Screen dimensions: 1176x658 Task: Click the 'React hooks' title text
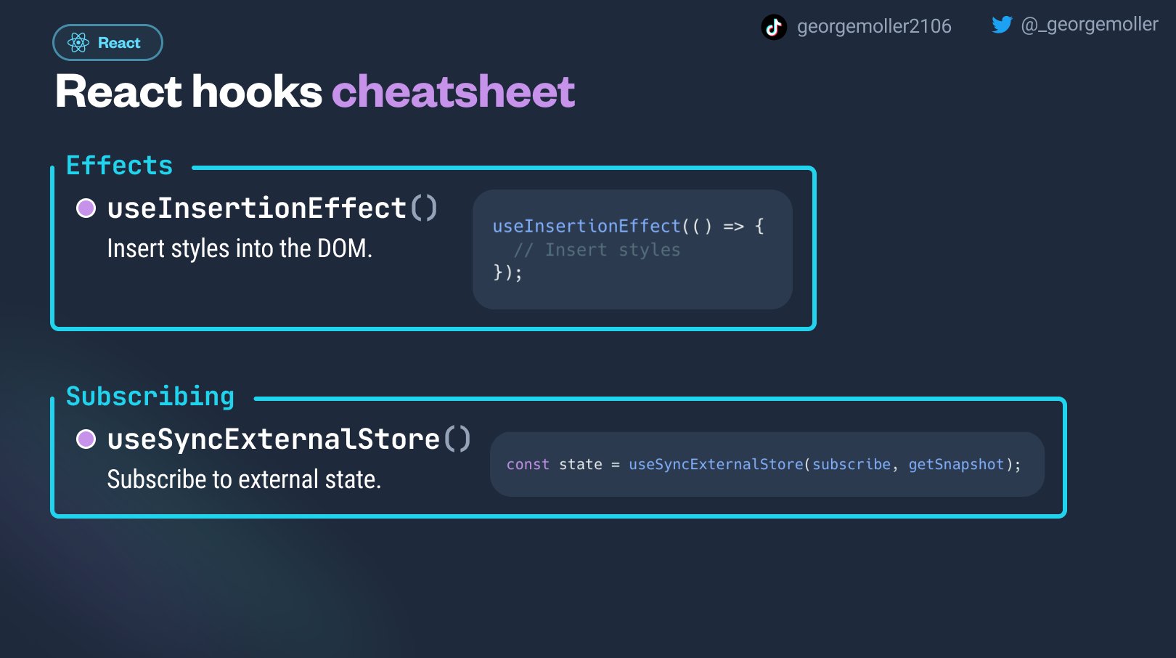189,92
